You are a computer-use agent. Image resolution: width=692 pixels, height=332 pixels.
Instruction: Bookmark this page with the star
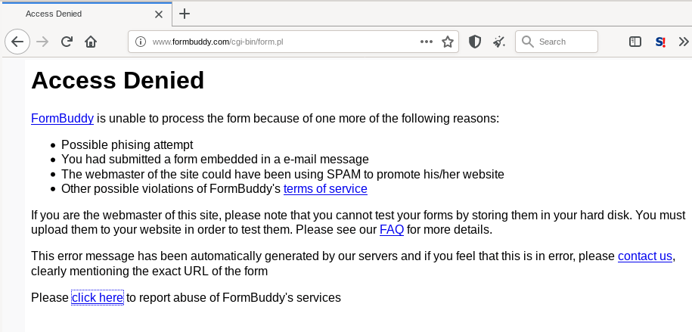pyautogui.click(x=448, y=42)
